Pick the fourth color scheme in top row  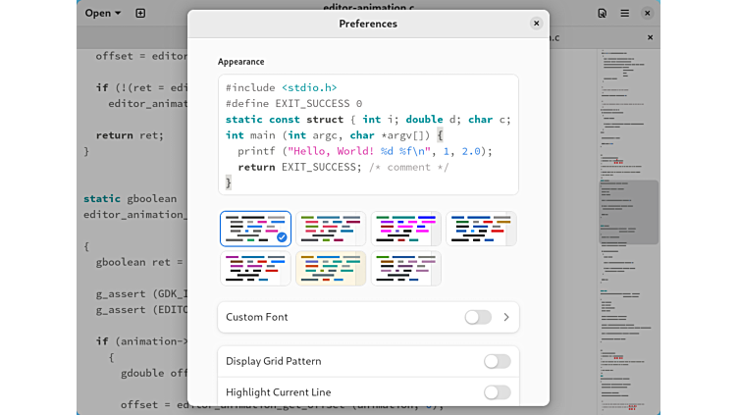tap(481, 229)
